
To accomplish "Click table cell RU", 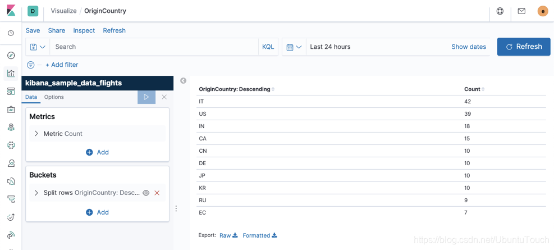I will (x=203, y=200).
